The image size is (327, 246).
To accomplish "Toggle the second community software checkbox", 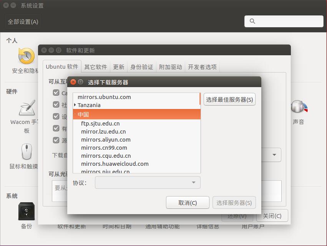I will [56, 104].
